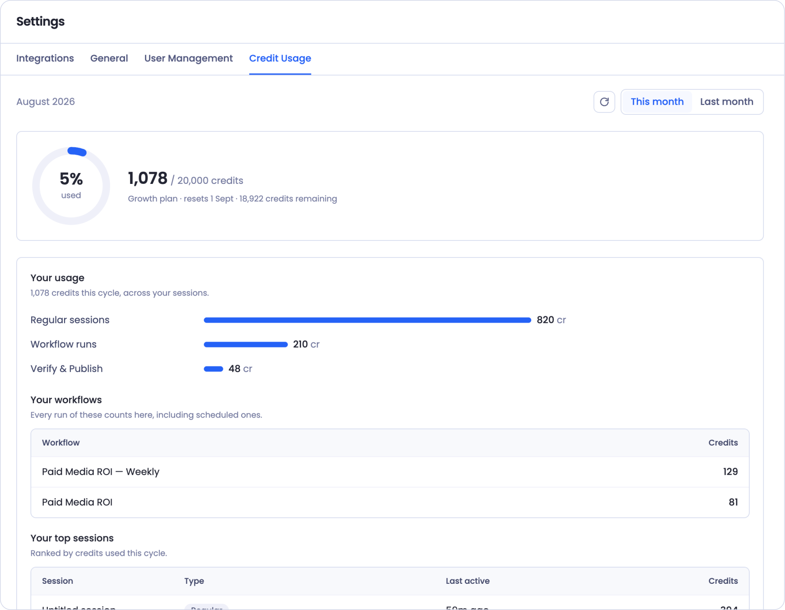Image resolution: width=785 pixels, height=610 pixels.
Task: Click the Credits header in workflows table
Action: (723, 443)
